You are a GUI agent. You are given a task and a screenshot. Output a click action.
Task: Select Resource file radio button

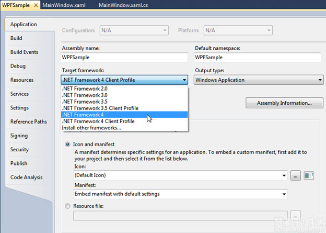[x=67, y=206]
